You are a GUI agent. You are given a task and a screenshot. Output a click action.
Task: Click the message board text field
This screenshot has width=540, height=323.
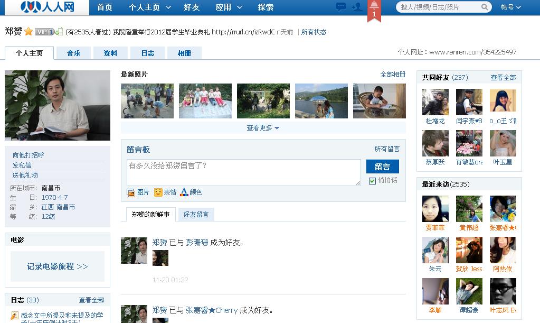[243, 172]
